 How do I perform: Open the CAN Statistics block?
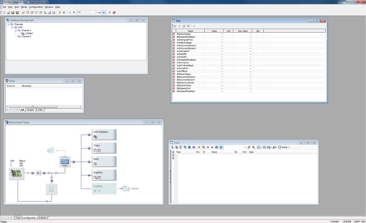pos(104,134)
